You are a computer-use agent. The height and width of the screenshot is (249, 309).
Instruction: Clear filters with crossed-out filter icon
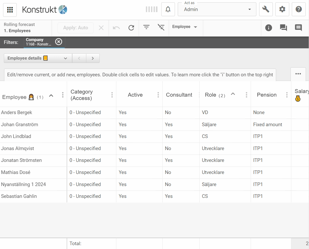(161, 27)
